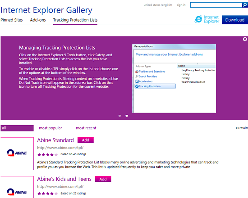Image resolution: width=248 pixels, height=198 pixels.
Task: Click Abine's Kids and Teens star rating
Action: click(48, 193)
